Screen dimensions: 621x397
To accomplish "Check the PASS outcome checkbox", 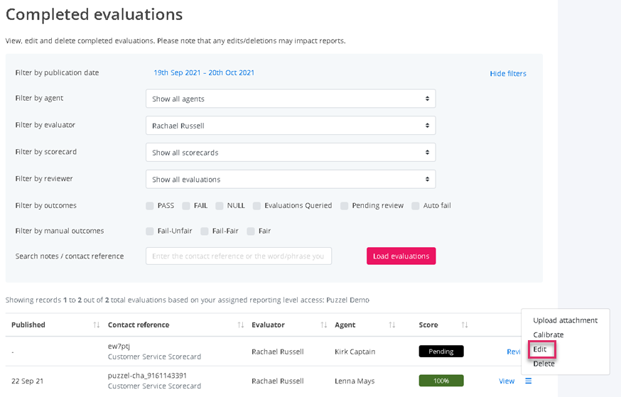I will coord(150,206).
